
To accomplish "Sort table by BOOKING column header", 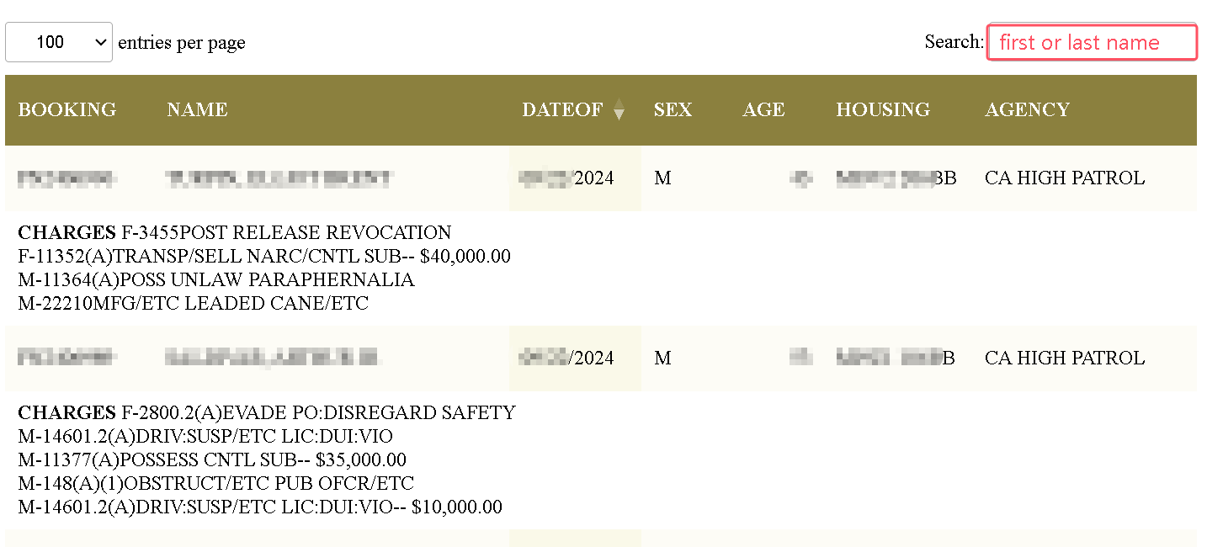I will pos(67,110).
